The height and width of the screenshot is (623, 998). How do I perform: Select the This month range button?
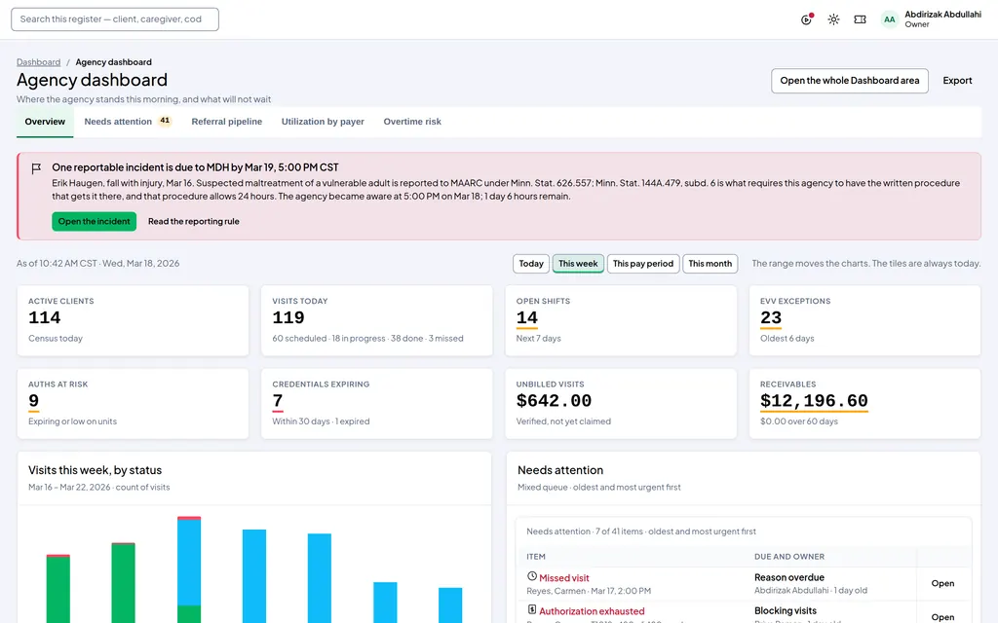(x=710, y=264)
